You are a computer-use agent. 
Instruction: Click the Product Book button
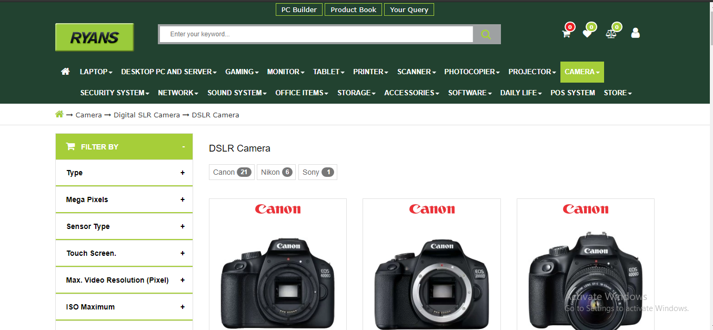[x=353, y=9]
